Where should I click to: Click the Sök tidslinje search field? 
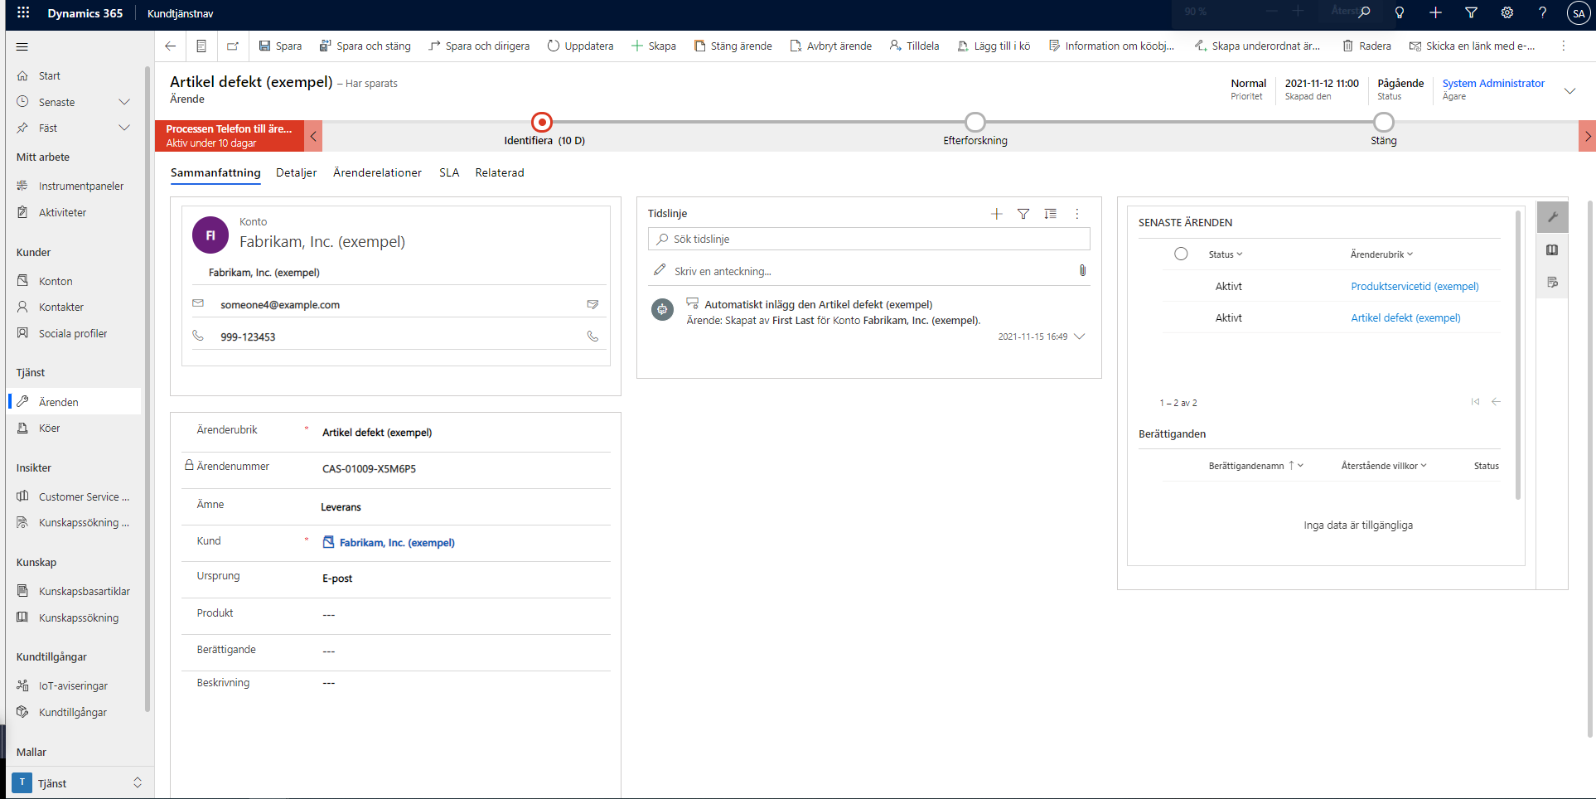pos(868,239)
